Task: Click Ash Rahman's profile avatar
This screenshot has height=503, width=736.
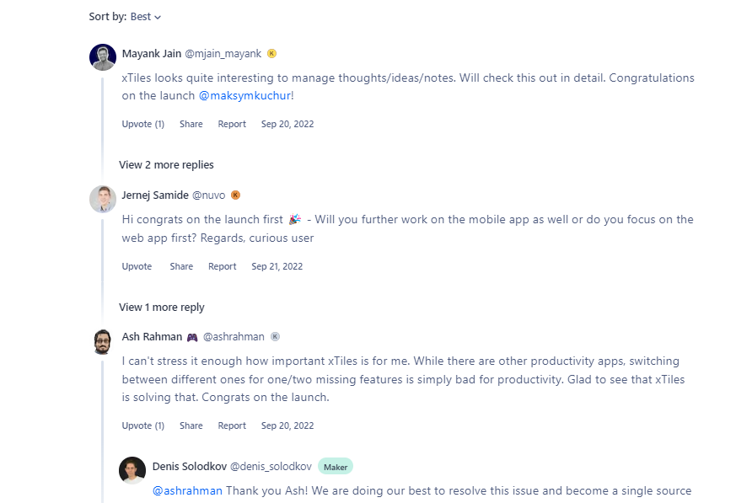Action: (102, 341)
